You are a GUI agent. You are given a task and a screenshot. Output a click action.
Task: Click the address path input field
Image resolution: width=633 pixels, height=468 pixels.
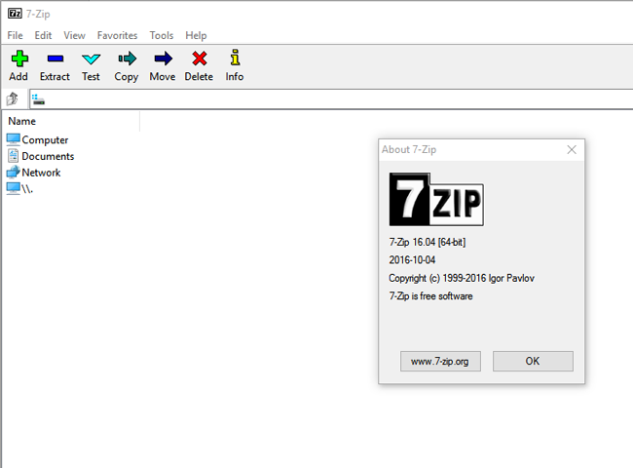(331, 98)
